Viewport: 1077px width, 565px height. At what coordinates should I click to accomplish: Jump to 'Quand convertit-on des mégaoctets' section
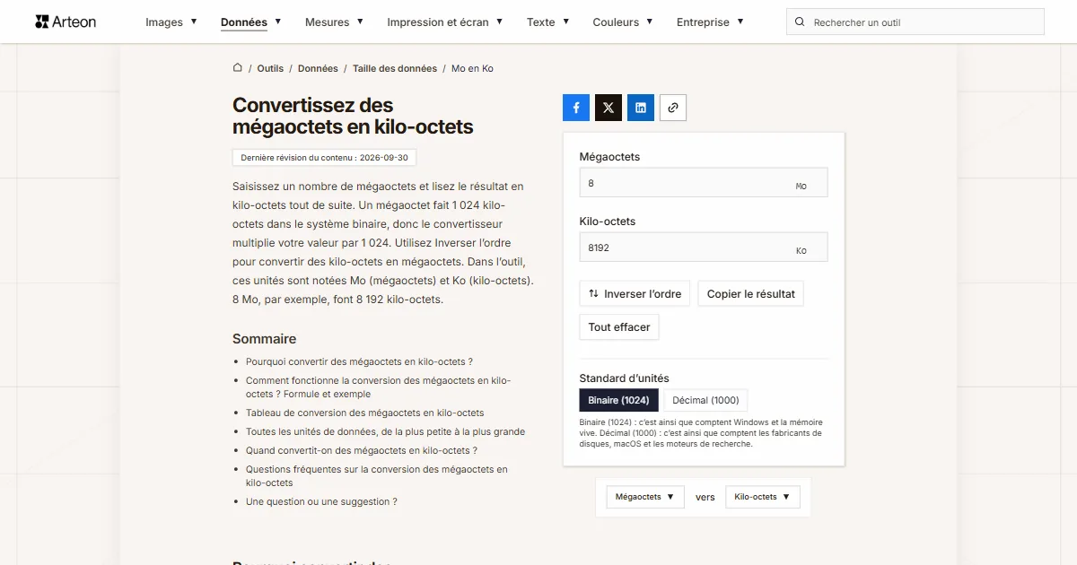[x=362, y=451]
